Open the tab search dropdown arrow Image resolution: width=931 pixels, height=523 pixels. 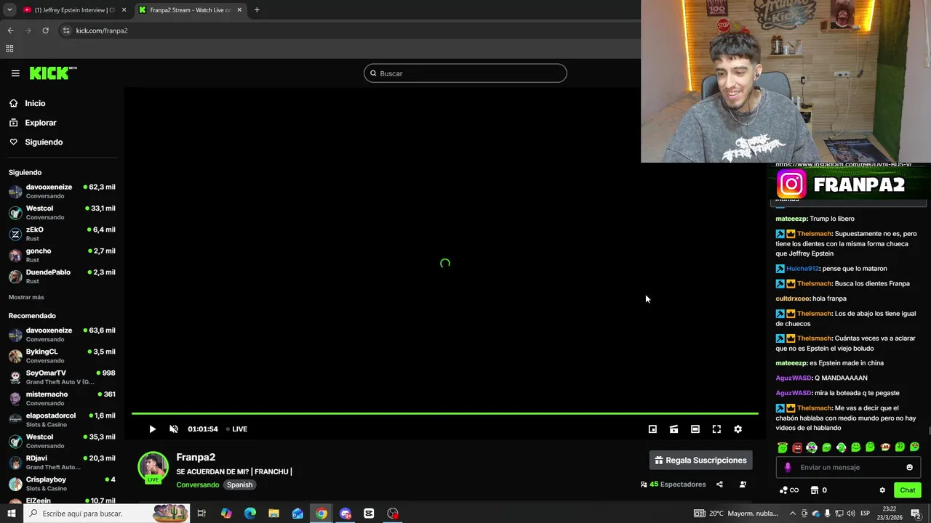(x=9, y=10)
